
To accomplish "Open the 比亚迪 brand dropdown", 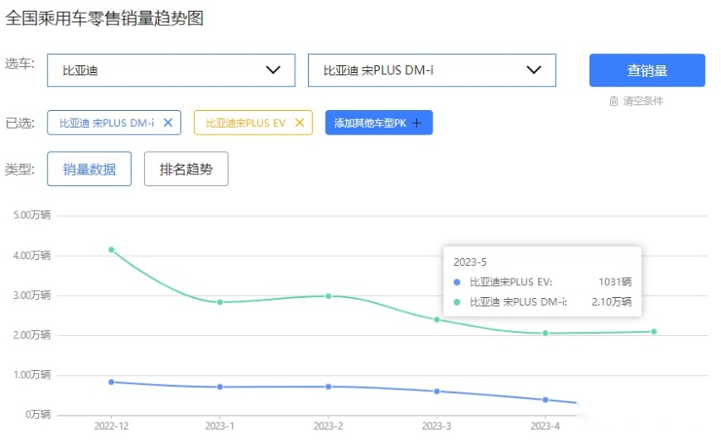I will 171,70.
